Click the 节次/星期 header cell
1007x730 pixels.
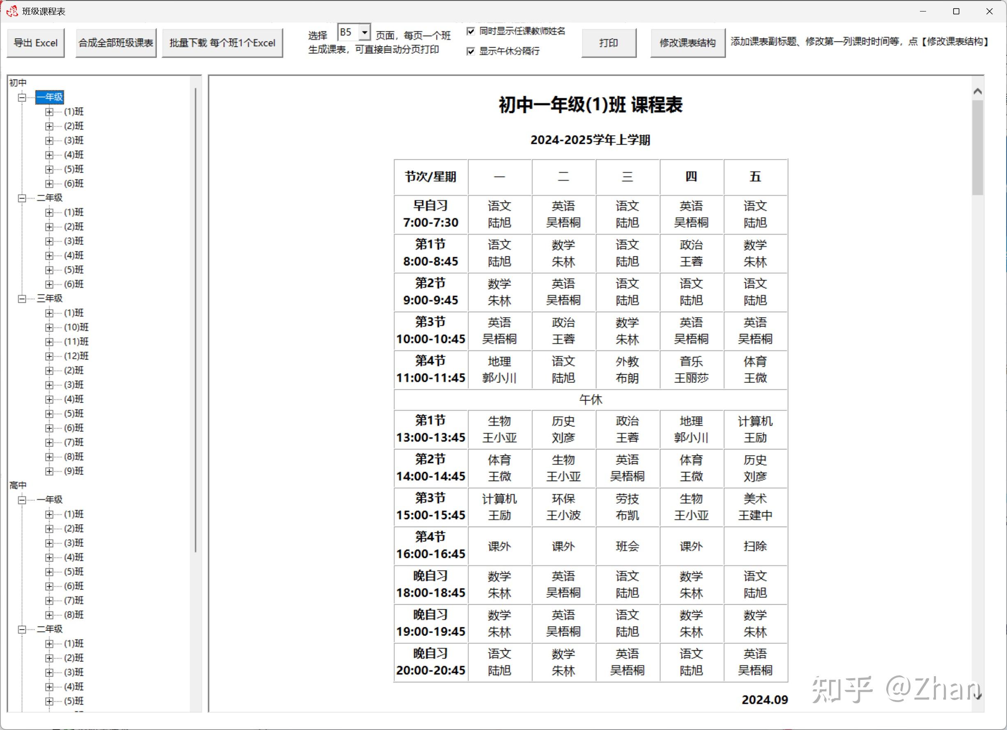tap(431, 177)
